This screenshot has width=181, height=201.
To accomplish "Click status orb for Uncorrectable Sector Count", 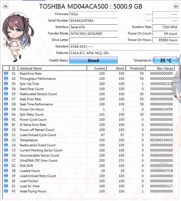I will tap(6, 155).
